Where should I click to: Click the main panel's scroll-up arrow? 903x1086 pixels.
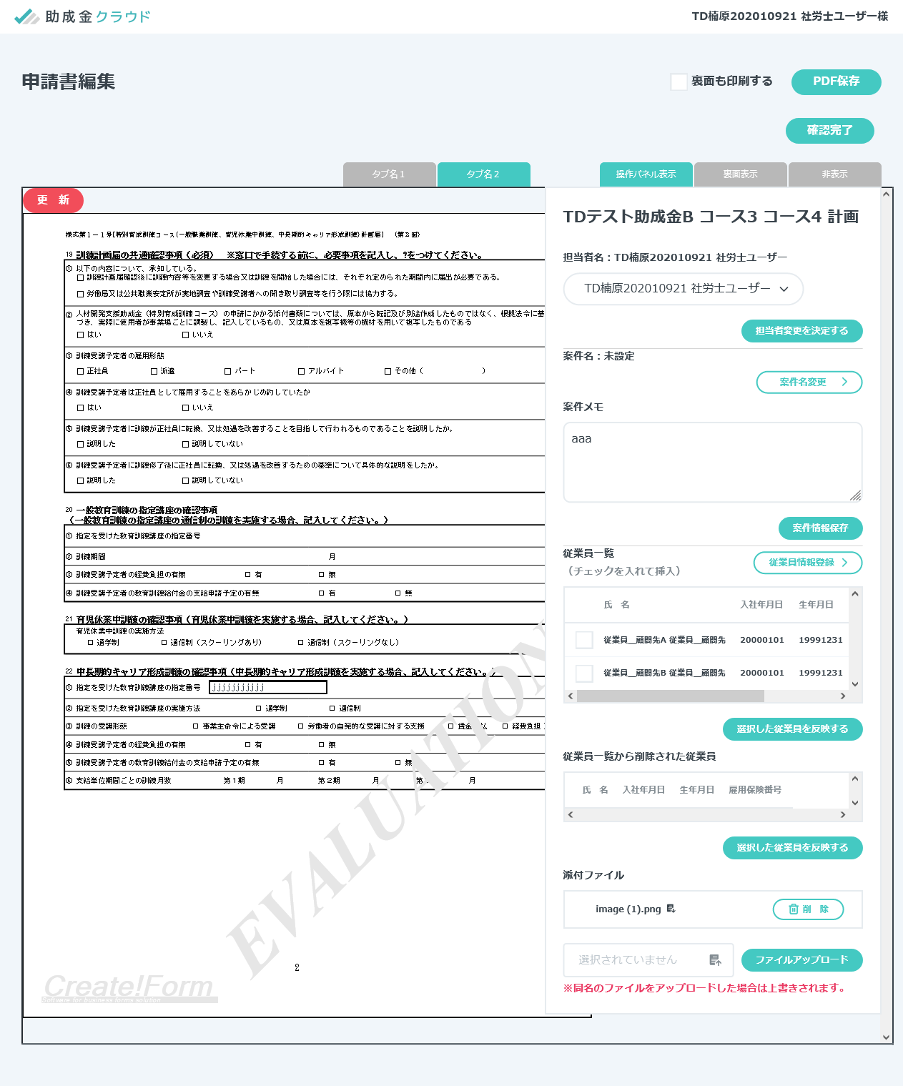pyautogui.click(x=887, y=194)
